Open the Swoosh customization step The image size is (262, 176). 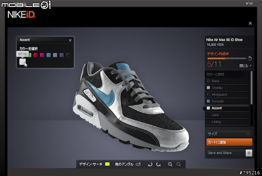[227, 101]
